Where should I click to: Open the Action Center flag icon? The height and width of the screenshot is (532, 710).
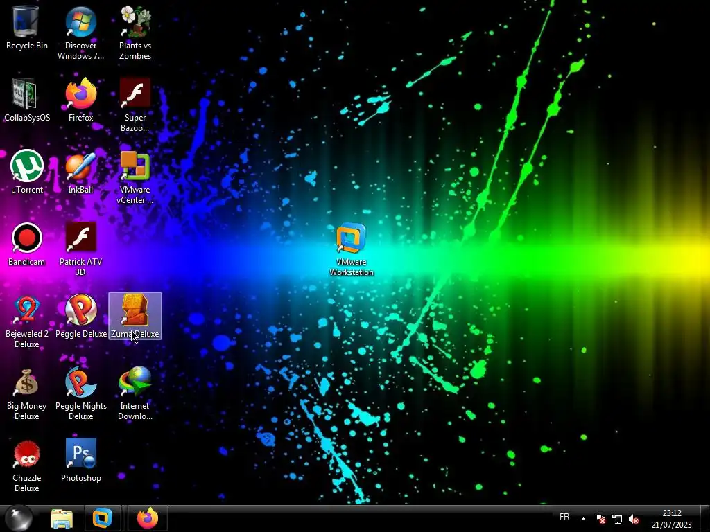600,519
